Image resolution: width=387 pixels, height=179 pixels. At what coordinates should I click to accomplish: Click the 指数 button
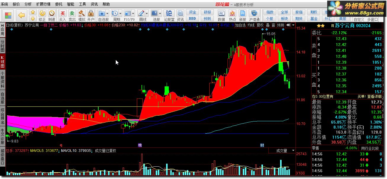(270, 12)
